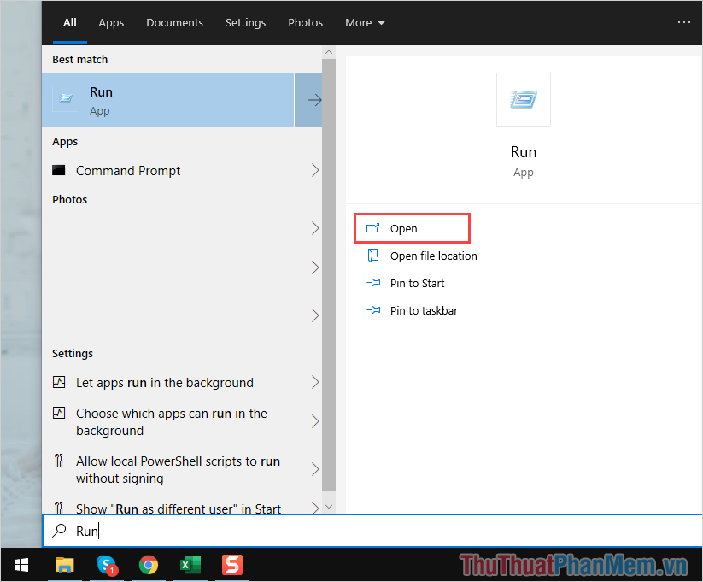Expand the 'Allow local PowerShell scripts' setting chevron

(315, 469)
